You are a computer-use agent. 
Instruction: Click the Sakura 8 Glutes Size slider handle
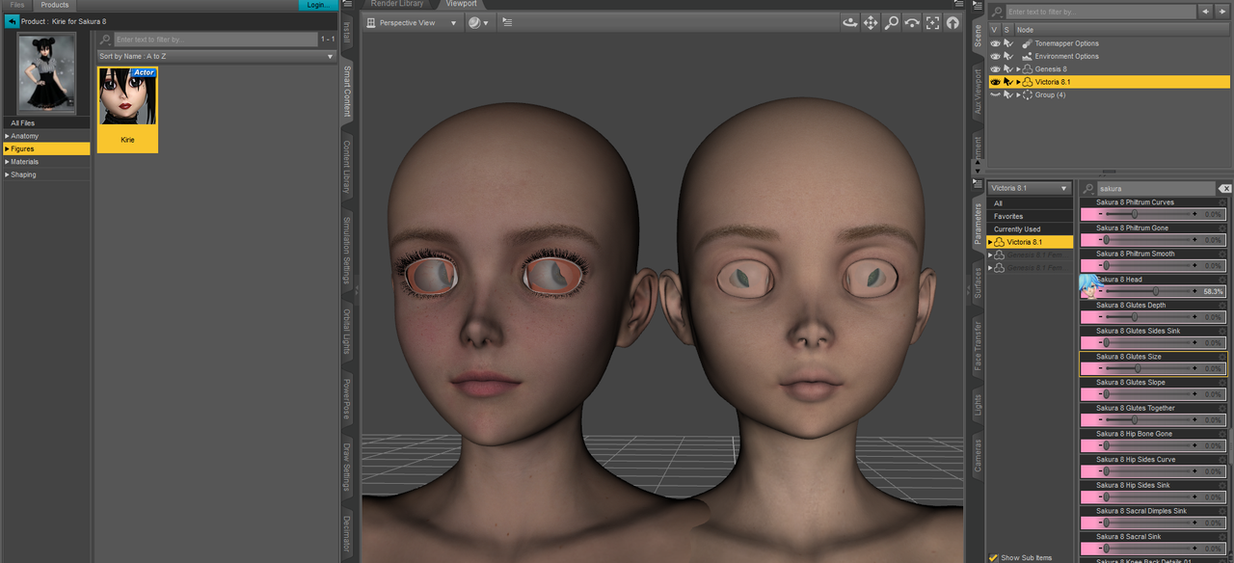(1138, 368)
